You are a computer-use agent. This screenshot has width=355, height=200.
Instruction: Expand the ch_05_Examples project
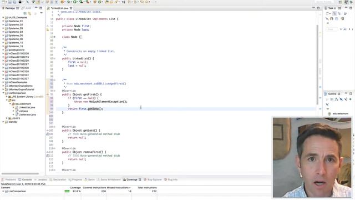tap(3, 17)
